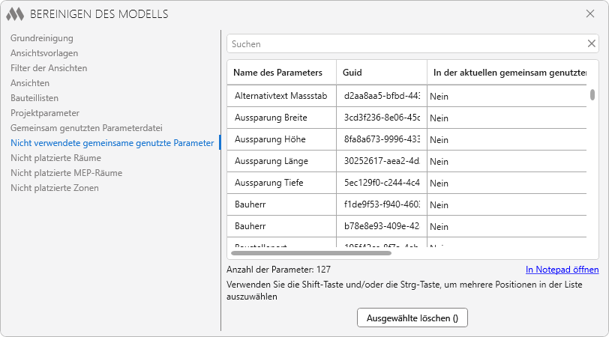Select Gemeinsam genutzten Parameterdatei entry
This screenshot has width=609, height=337.
tap(86, 127)
